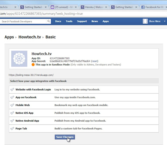Click 'Use my app inside Facebook.com.' text
This screenshot has height=145, width=167.
tap(75, 97)
